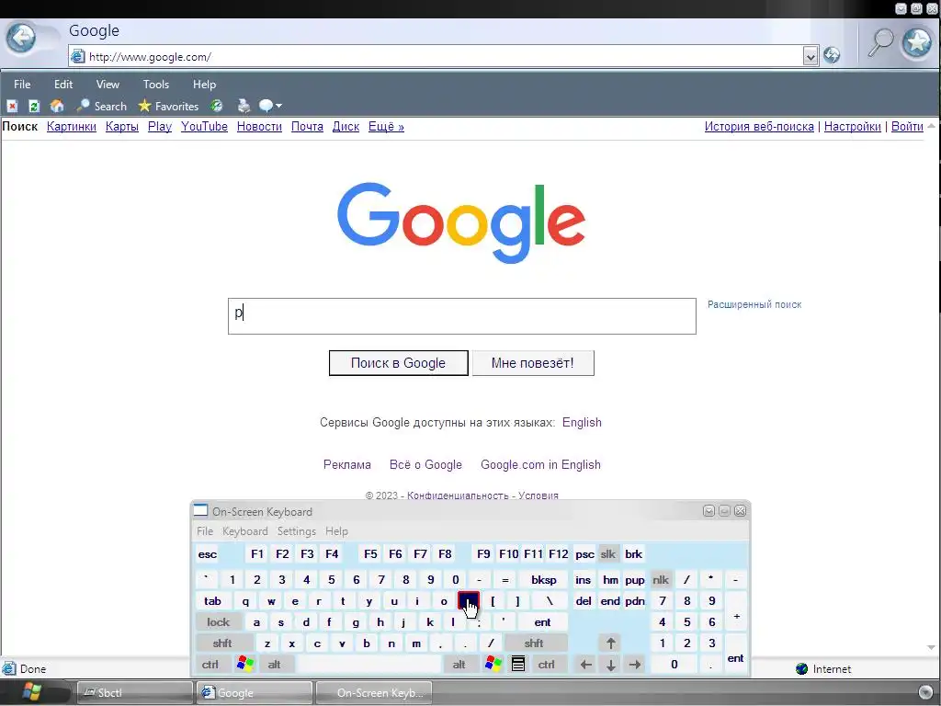Open the 'Расширенный поиск' link

[x=754, y=304]
